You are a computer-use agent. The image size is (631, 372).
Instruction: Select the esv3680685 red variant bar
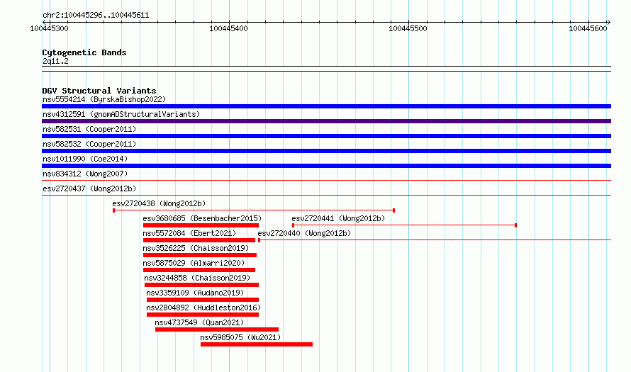[201, 225]
